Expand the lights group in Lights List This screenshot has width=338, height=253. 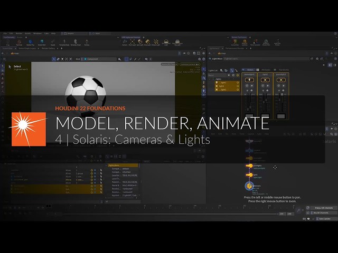pyautogui.click(x=210, y=79)
